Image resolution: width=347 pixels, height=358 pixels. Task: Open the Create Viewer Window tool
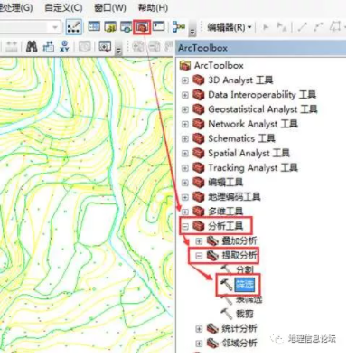(x=105, y=47)
